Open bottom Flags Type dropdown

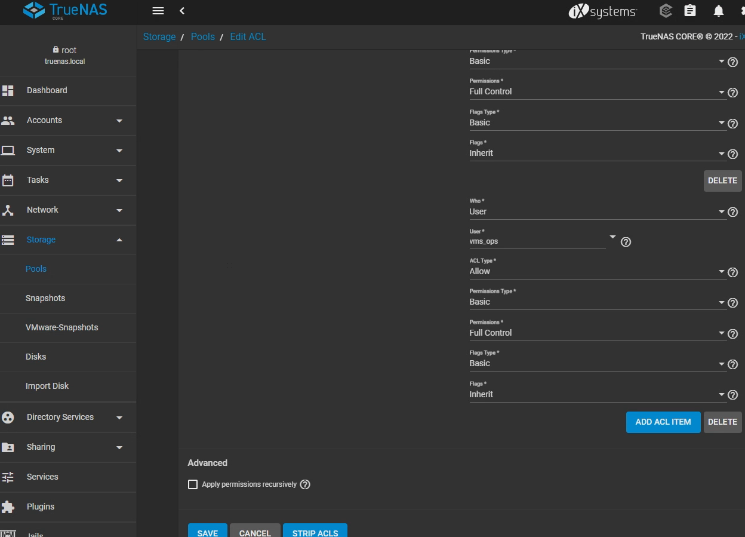[598, 363]
